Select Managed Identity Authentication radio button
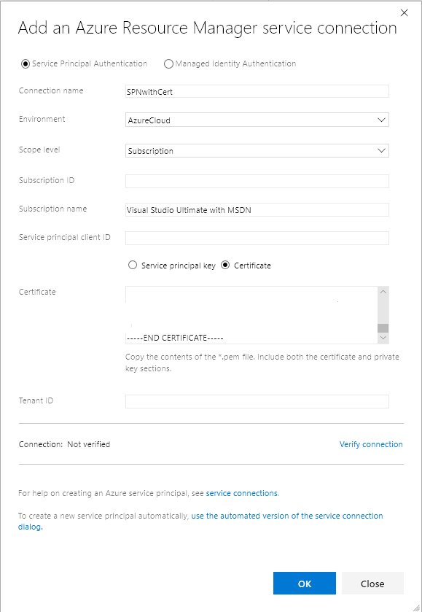This screenshot has width=422, height=612. (169, 63)
